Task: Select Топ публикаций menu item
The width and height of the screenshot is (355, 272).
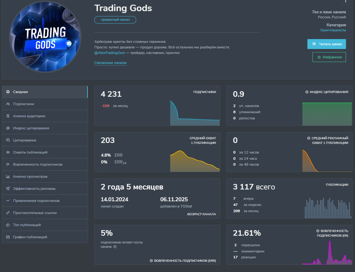Action: point(45,225)
